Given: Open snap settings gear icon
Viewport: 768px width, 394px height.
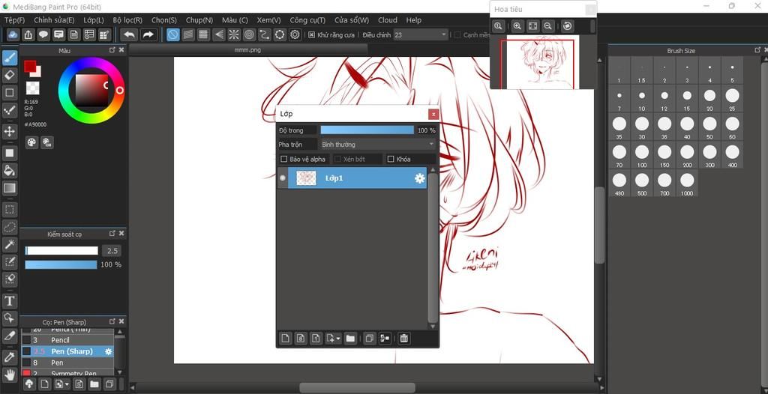Looking at the screenshot, I should [x=295, y=34].
